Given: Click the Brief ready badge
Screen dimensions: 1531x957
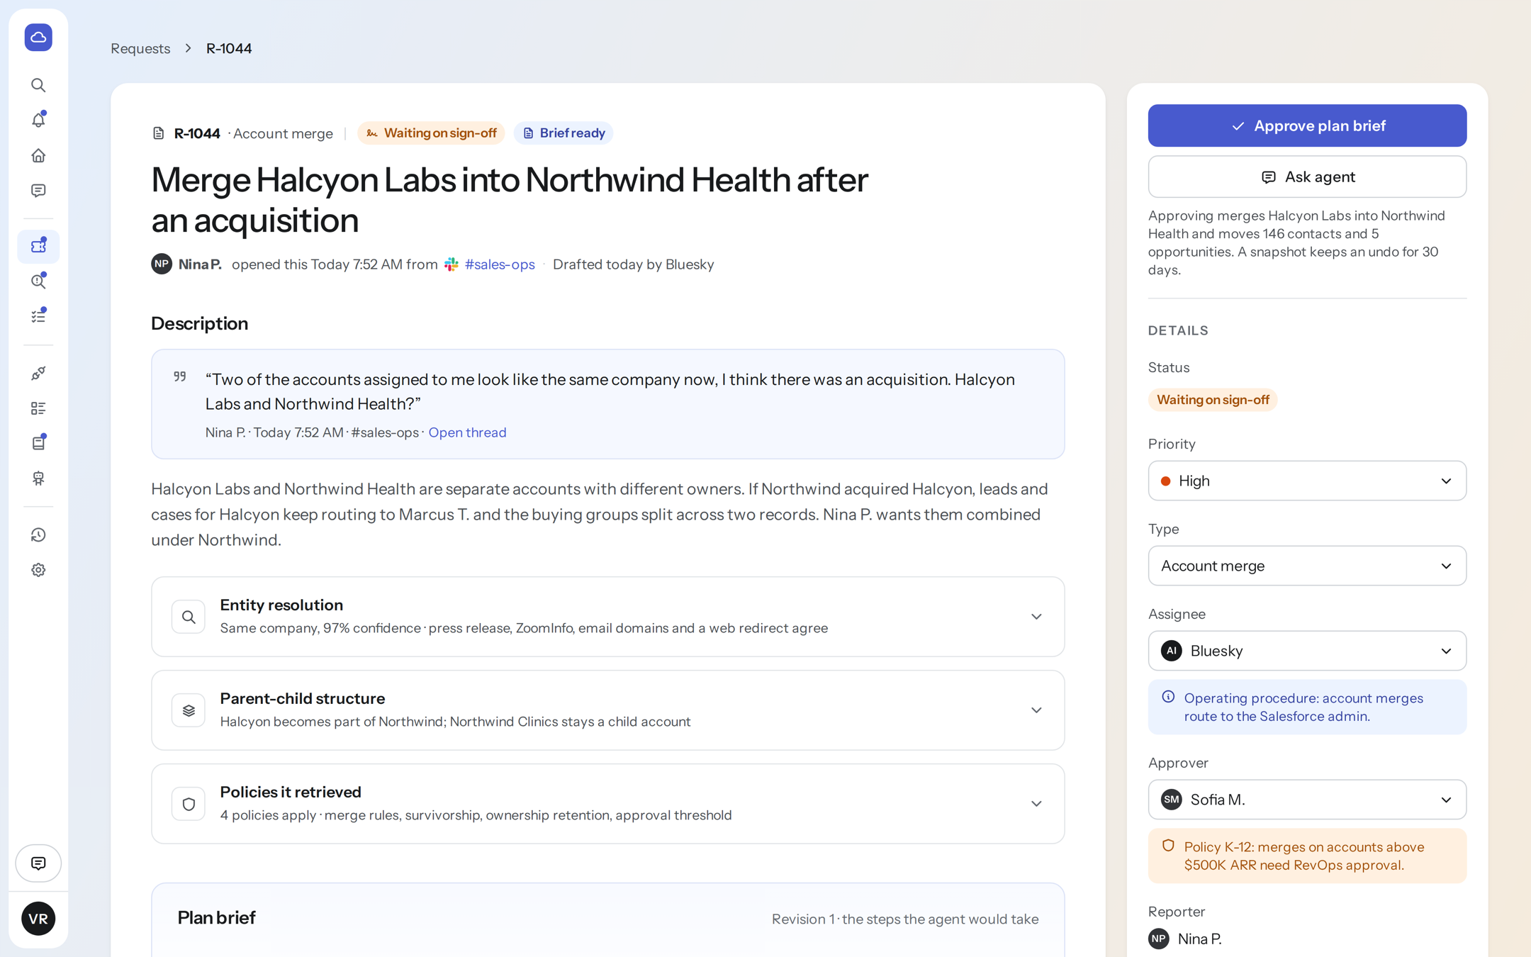Looking at the screenshot, I should point(563,133).
